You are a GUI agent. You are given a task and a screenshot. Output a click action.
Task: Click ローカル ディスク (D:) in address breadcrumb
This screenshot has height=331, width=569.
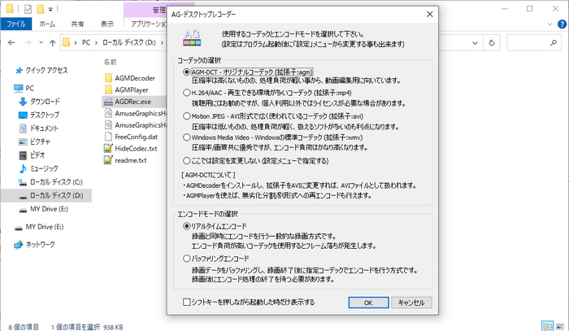coord(129,42)
